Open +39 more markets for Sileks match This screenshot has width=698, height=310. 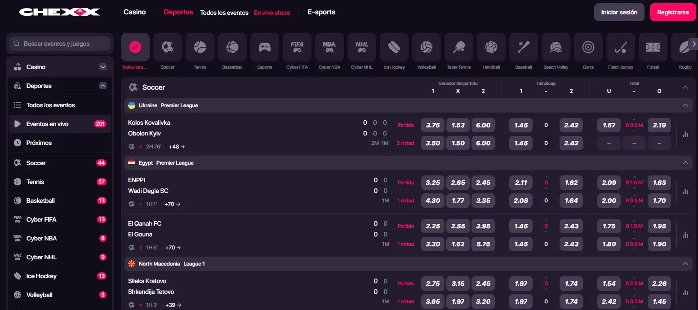(x=173, y=305)
